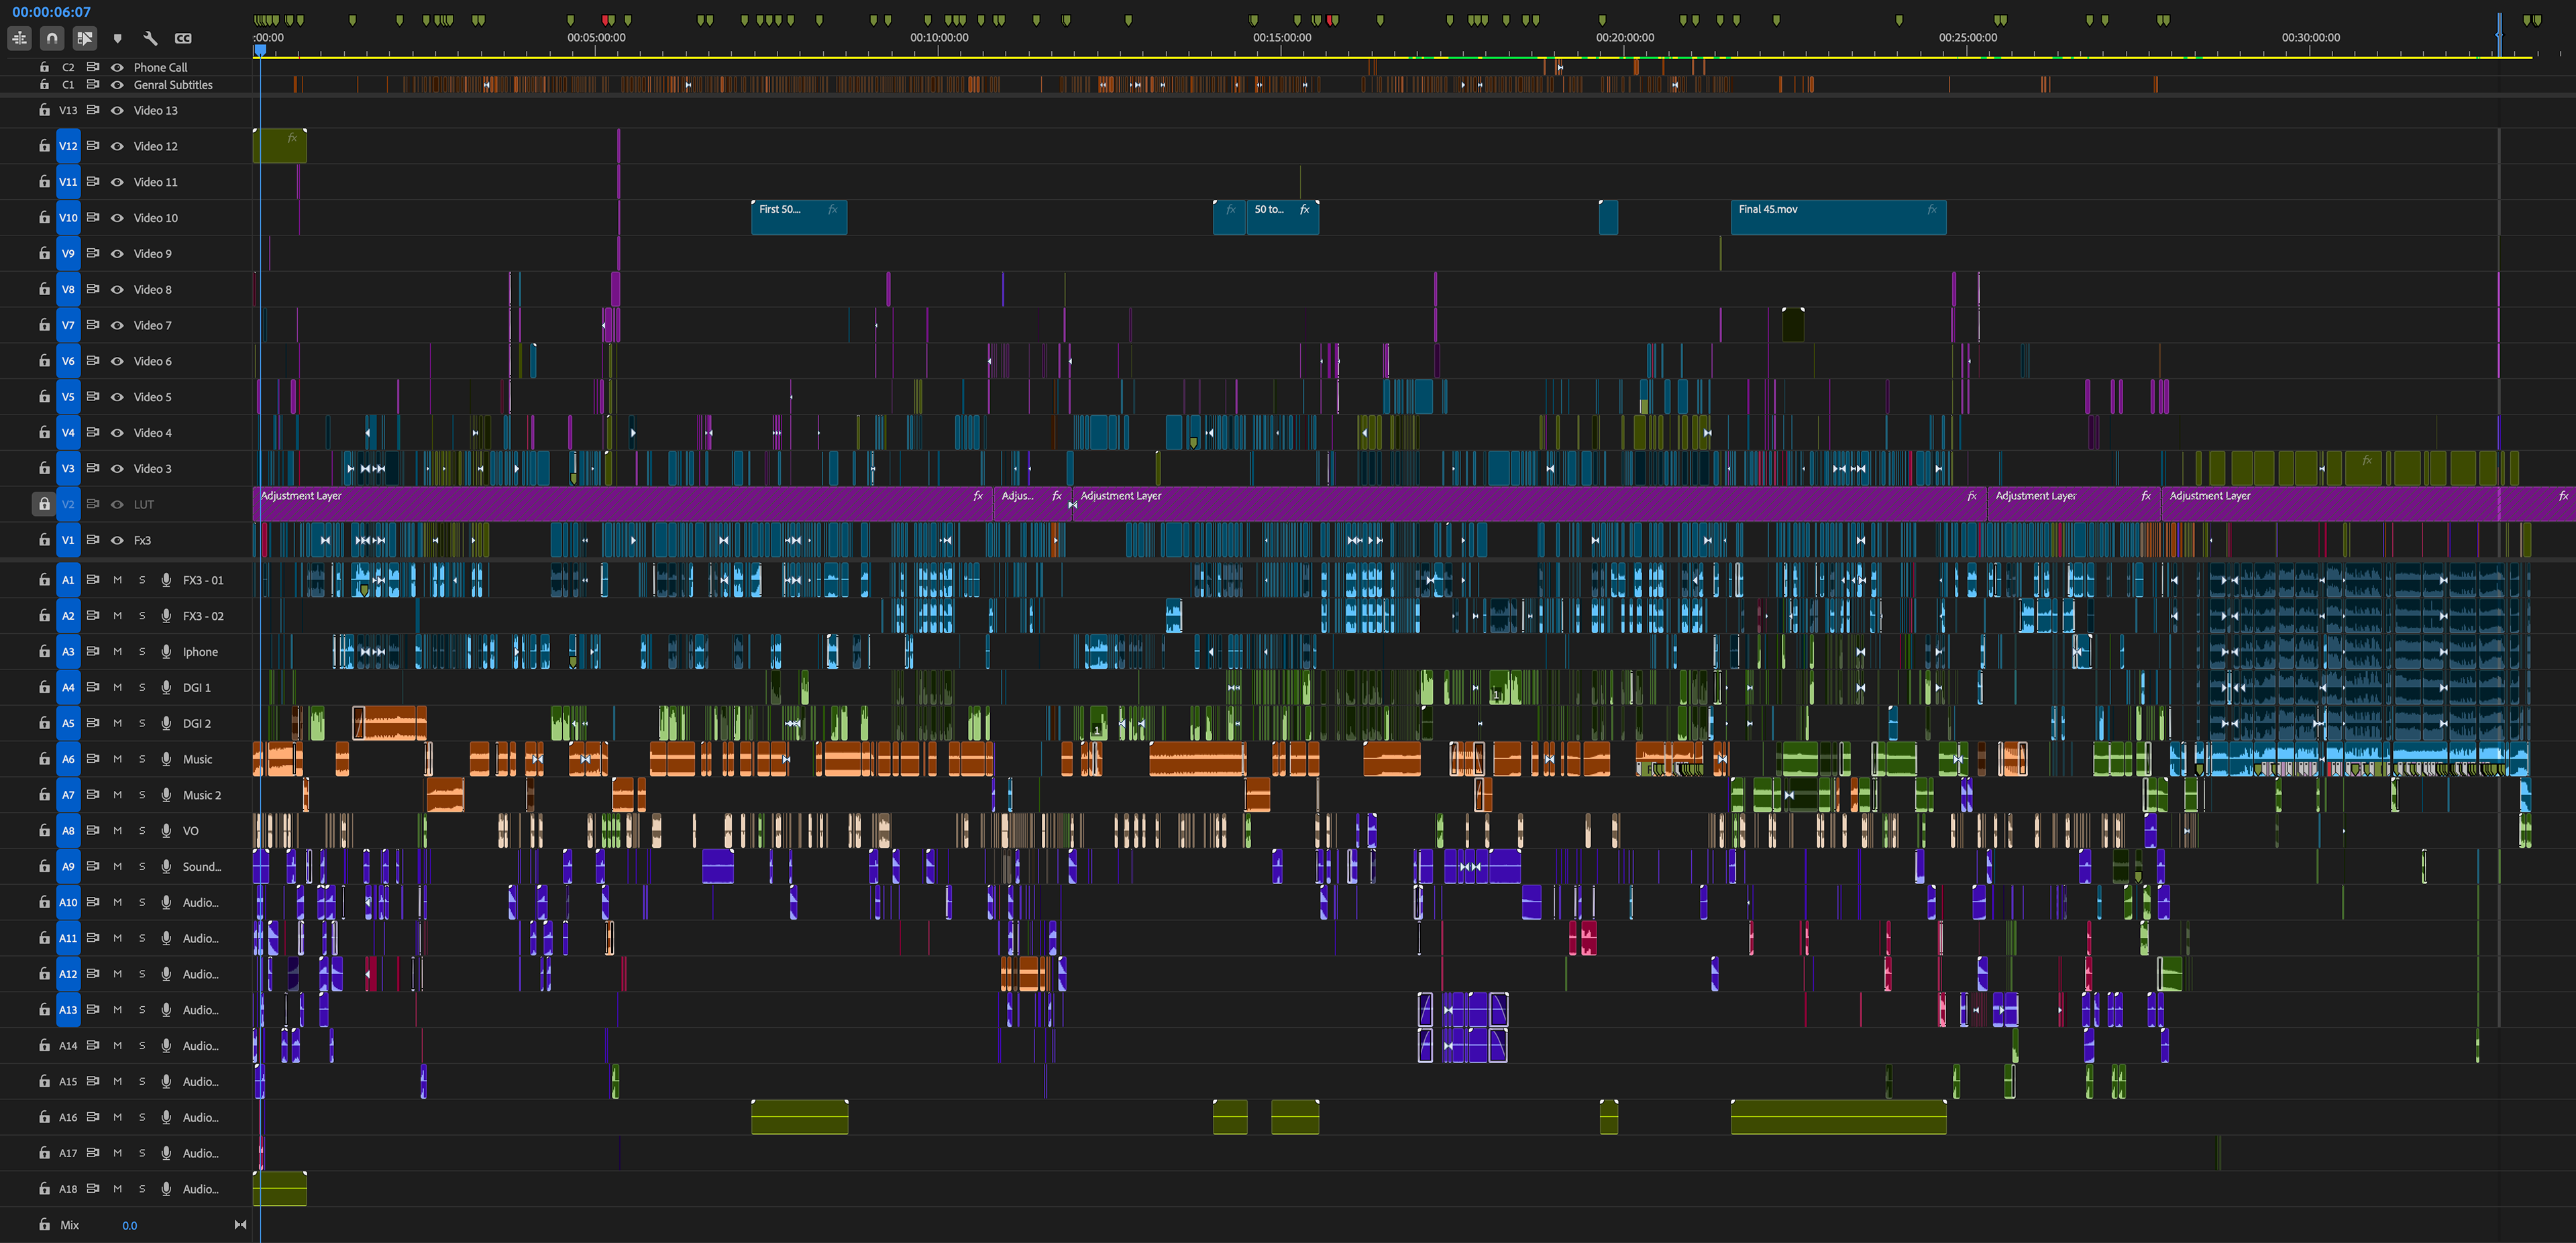Click the Mix track volume value 0.0
2576x1243 pixels.
tap(130, 1225)
